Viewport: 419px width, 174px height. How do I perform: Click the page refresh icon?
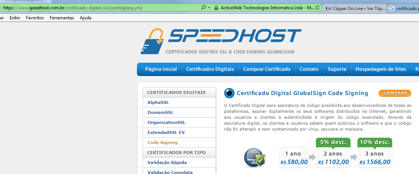tap(317, 7)
